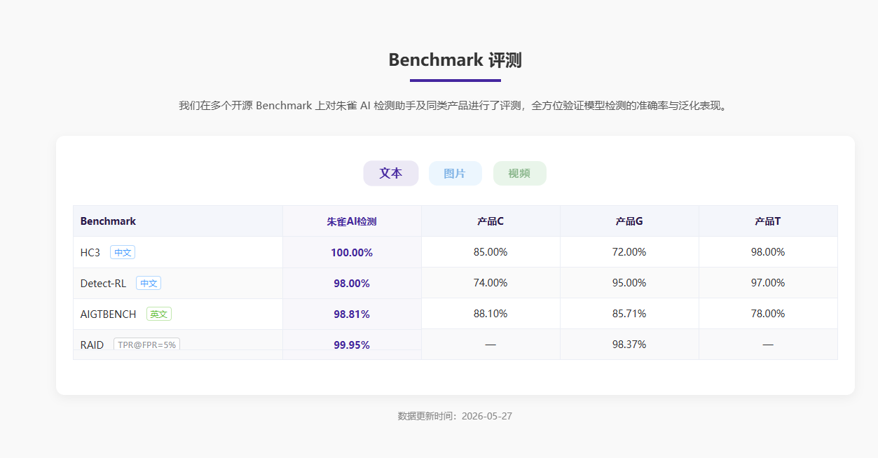Click the 数据更新时间 2026-05-27 note
Screen dimensions: 878x458
tap(455, 416)
